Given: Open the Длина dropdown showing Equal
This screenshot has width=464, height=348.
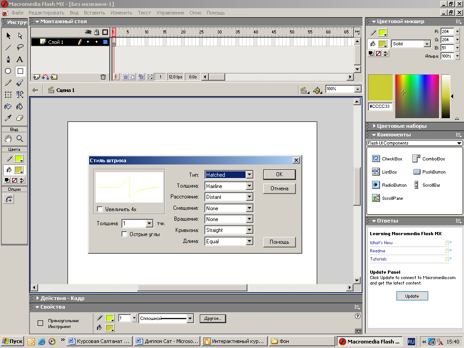Looking at the screenshot, I should 229,241.
